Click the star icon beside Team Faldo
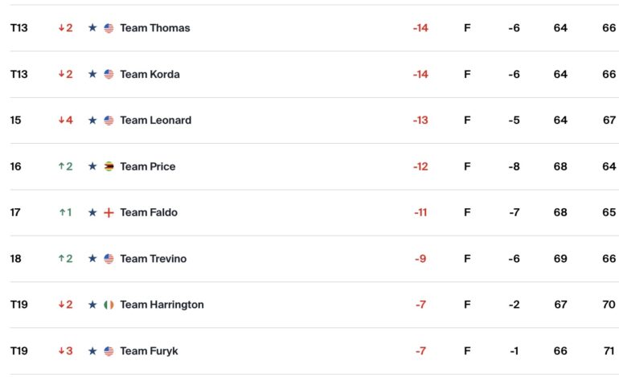The height and width of the screenshot is (377, 619). pos(92,212)
